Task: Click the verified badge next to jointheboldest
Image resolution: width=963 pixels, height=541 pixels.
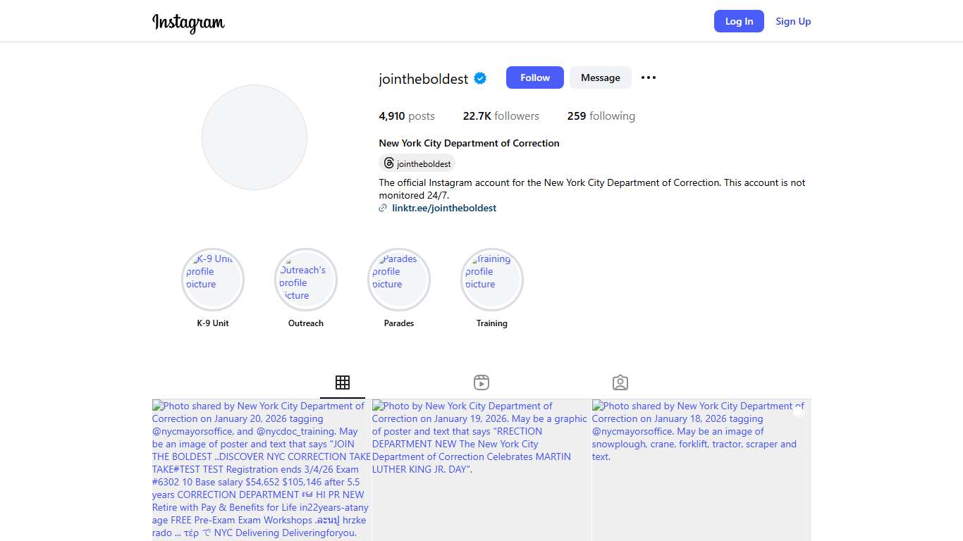Action: pyautogui.click(x=480, y=78)
